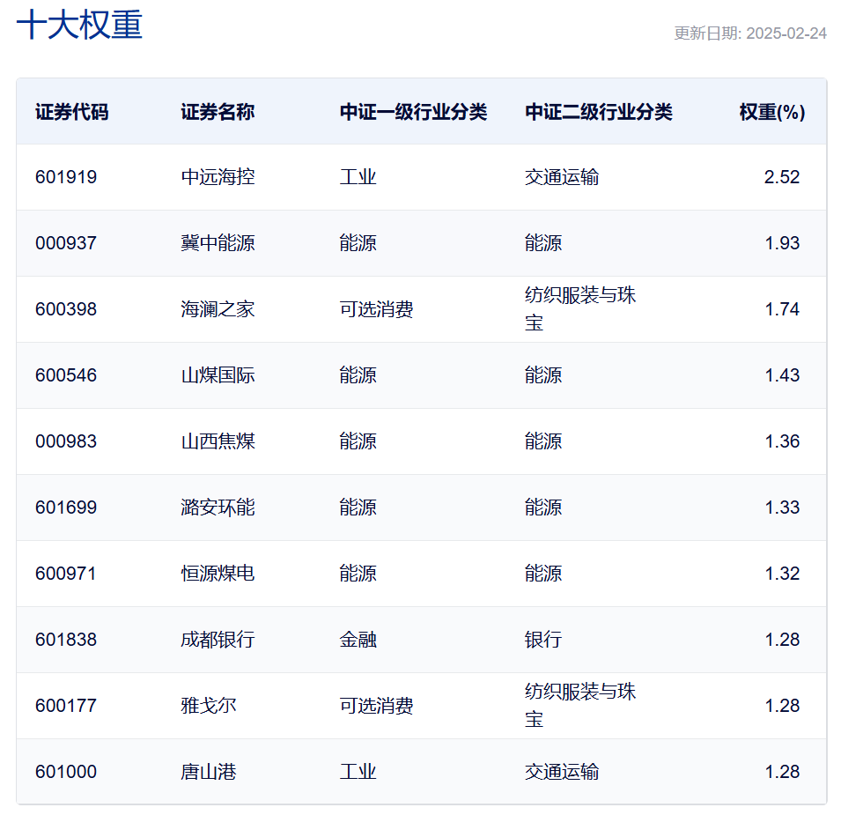Open the 山西焦煤 security name
Screen dimensions: 841x815
[x=218, y=441]
